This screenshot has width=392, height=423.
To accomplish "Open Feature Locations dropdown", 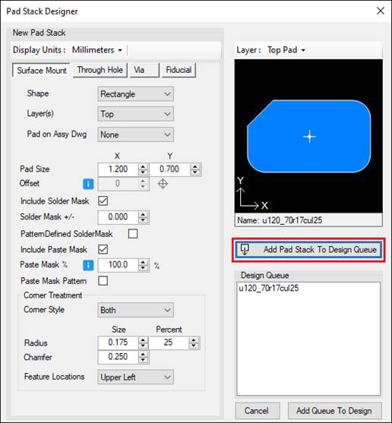I will click(x=135, y=377).
